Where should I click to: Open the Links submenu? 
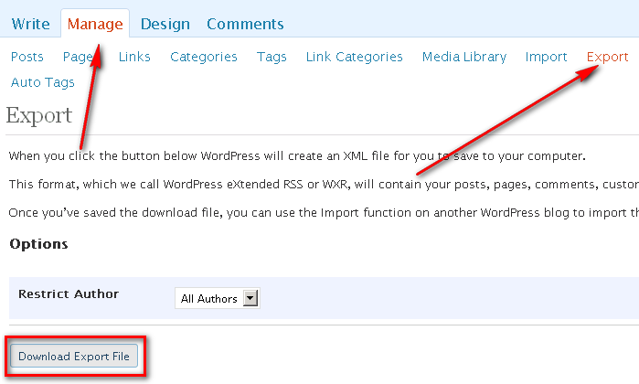pyautogui.click(x=134, y=57)
